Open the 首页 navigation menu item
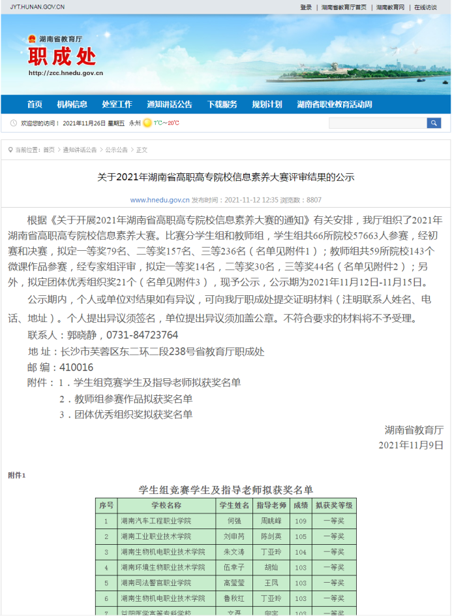Image resolution: width=452 pixels, height=616 pixels. click(x=35, y=105)
